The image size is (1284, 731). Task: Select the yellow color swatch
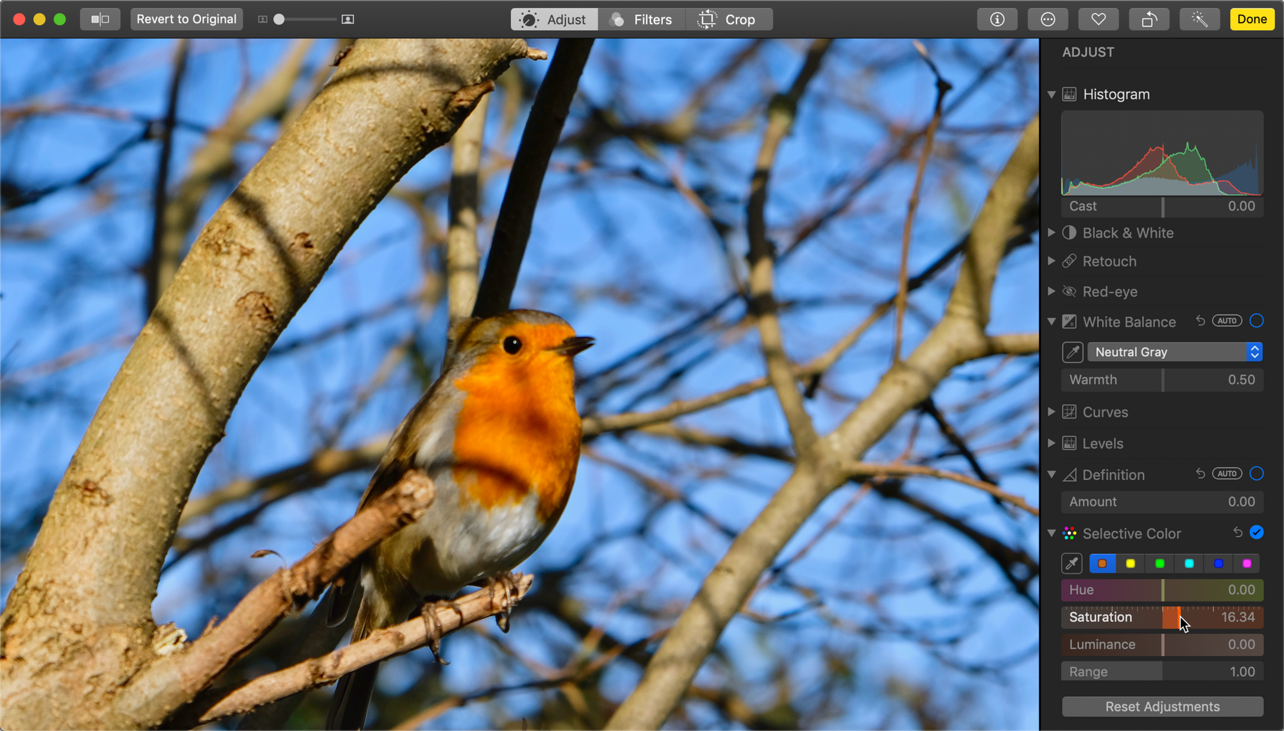(1131, 563)
